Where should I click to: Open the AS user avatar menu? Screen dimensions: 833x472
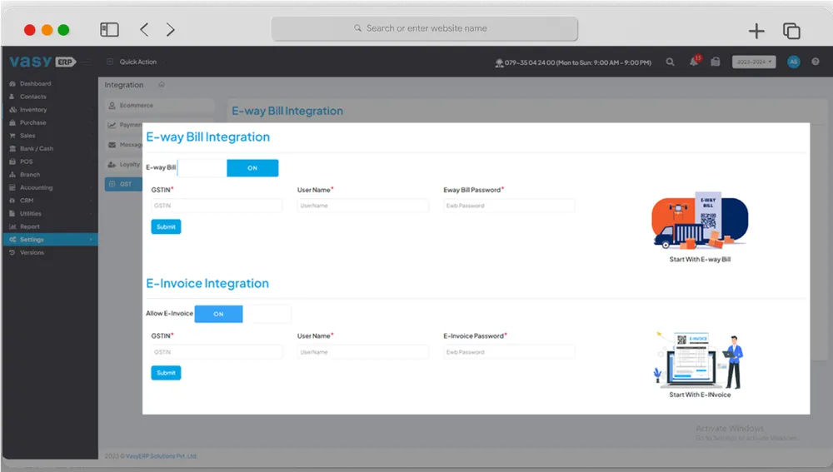[794, 62]
